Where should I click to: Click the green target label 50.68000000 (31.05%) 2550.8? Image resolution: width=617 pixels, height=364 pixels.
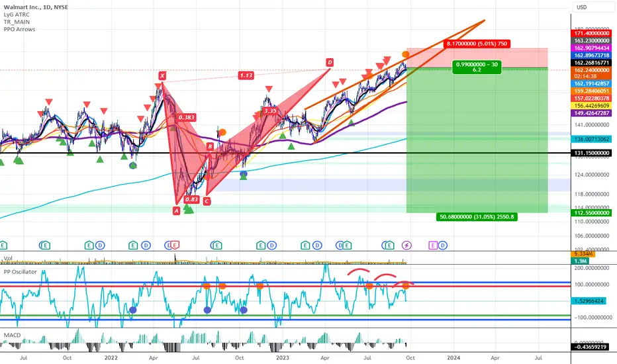click(x=477, y=217)
